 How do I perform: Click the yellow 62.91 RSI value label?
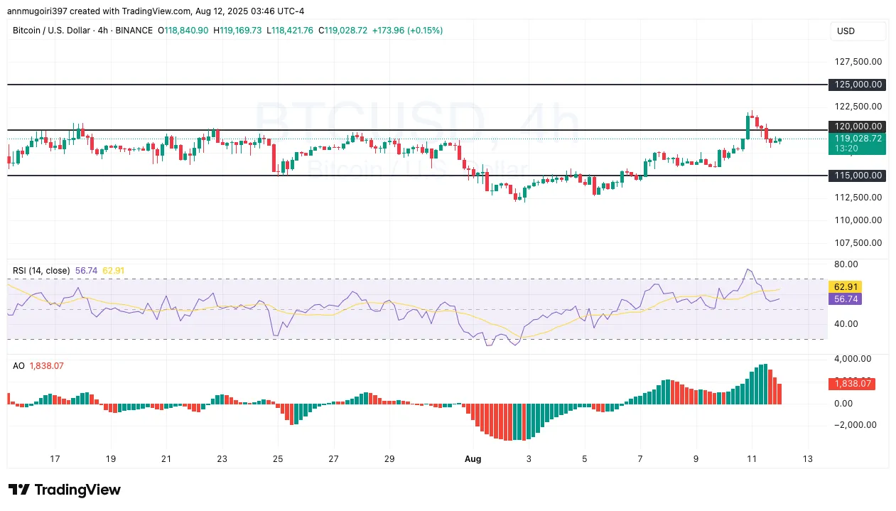pyautogui.click(x=844, y=286)
